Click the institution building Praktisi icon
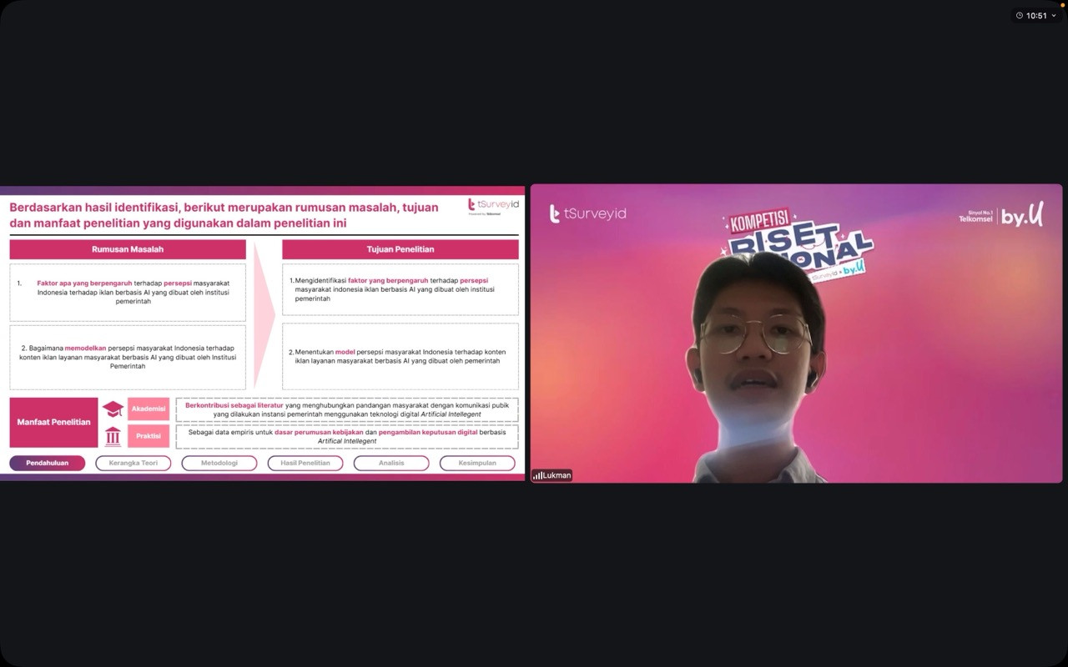This screenshot has width=1068, height=667. point(113,436)
